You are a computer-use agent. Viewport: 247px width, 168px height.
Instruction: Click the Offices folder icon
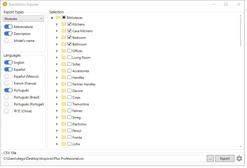pyautogui.click(x=64, y=51)
